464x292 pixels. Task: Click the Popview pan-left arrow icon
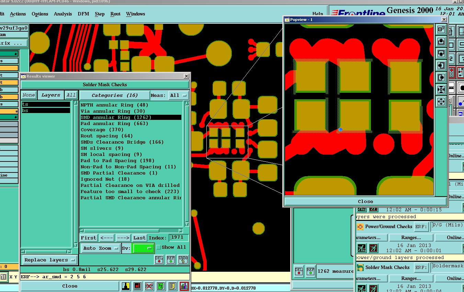(x=441, y=65)
